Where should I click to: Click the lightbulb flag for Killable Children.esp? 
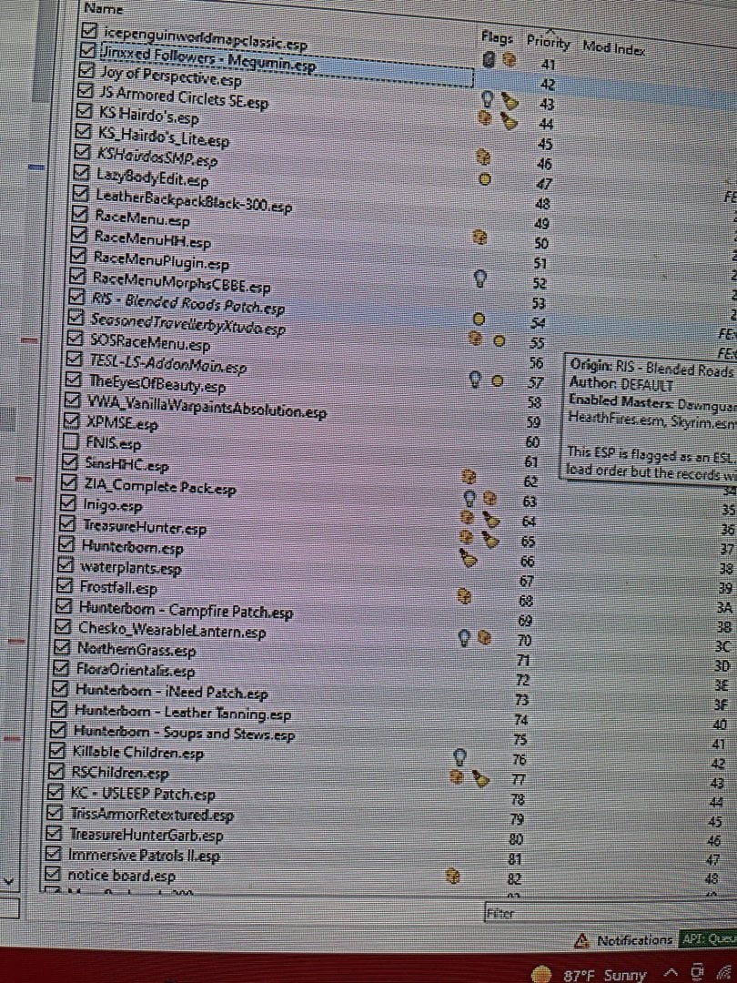click(x=460, y=756)
